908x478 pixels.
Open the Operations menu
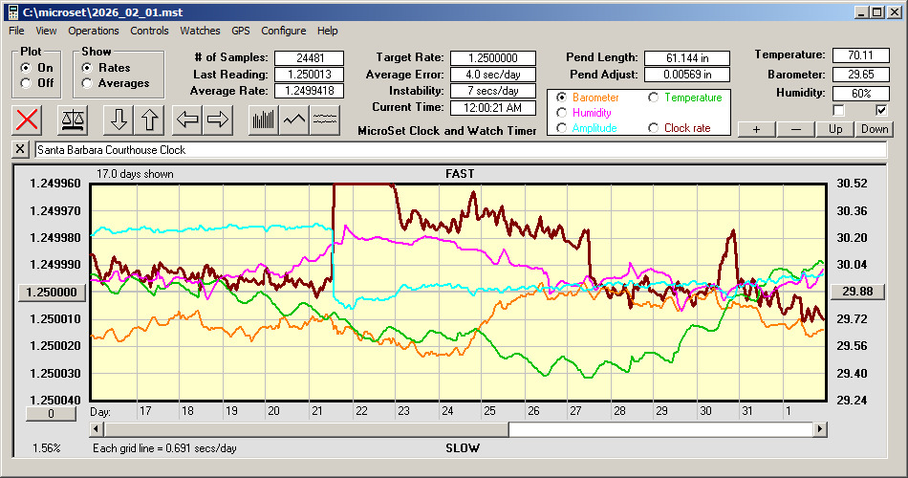(x=94, y=31)
